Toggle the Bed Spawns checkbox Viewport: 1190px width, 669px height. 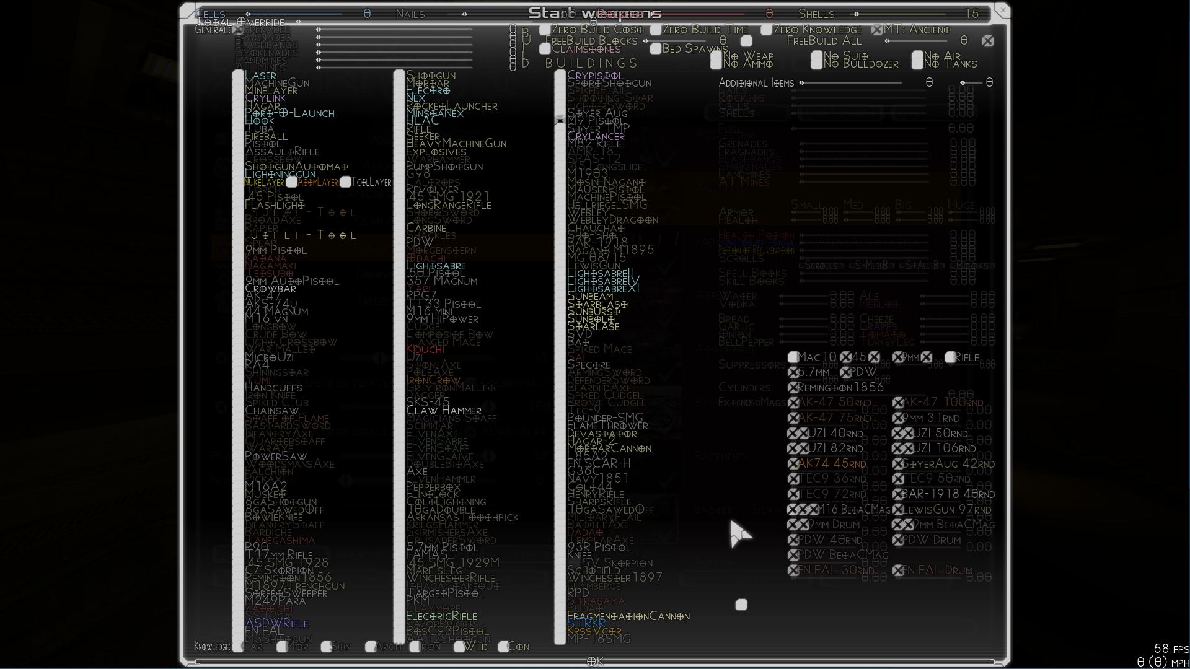656,49
